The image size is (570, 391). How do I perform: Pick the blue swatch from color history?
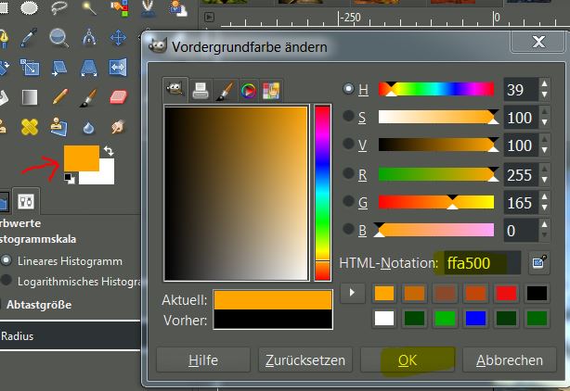pyautogui.click(x=475, y=318)
